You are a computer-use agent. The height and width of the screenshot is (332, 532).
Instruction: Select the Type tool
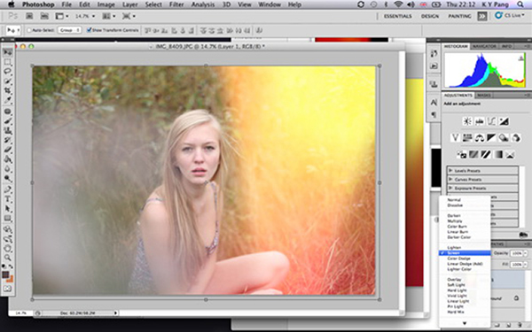[7, 199]
